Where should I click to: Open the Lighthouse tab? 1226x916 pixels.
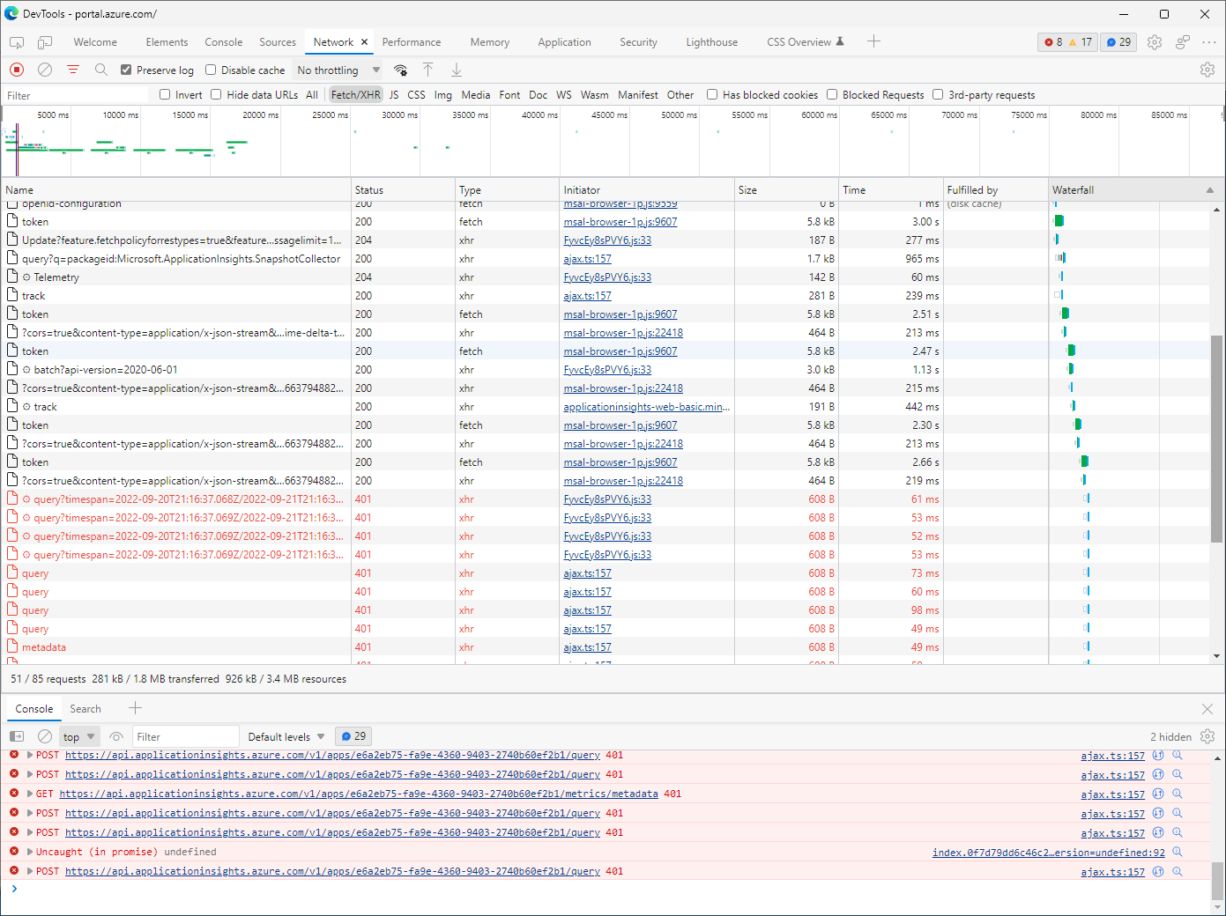tap(712, 42)
